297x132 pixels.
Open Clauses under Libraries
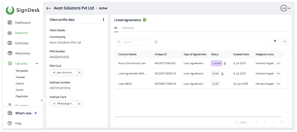point(20,77)
